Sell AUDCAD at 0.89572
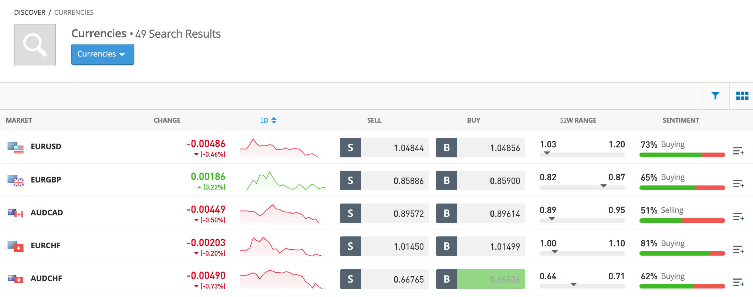This screenshot has width=753, height=297. (x=384, y=214)
